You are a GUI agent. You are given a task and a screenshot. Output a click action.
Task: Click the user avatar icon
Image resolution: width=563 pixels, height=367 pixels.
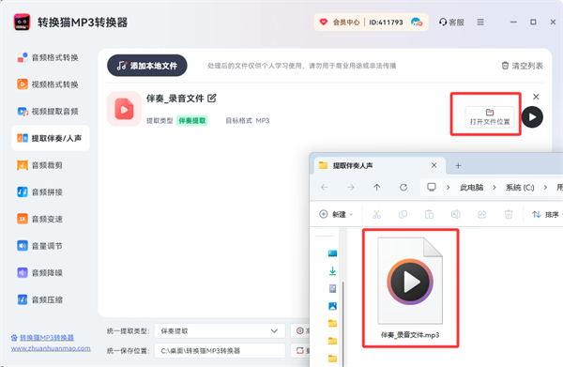[417, 23]
